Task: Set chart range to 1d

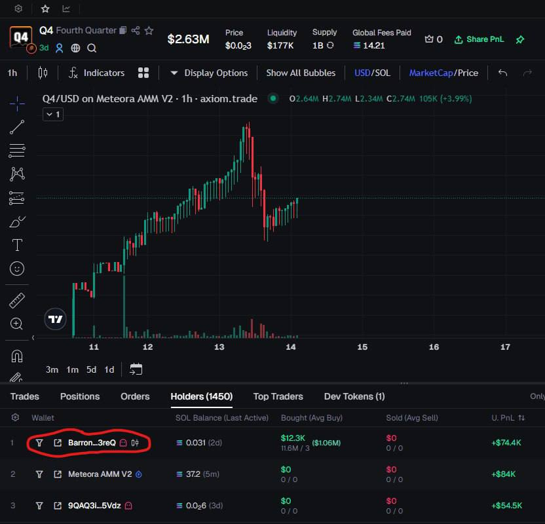Action: [x=109, y=369]
